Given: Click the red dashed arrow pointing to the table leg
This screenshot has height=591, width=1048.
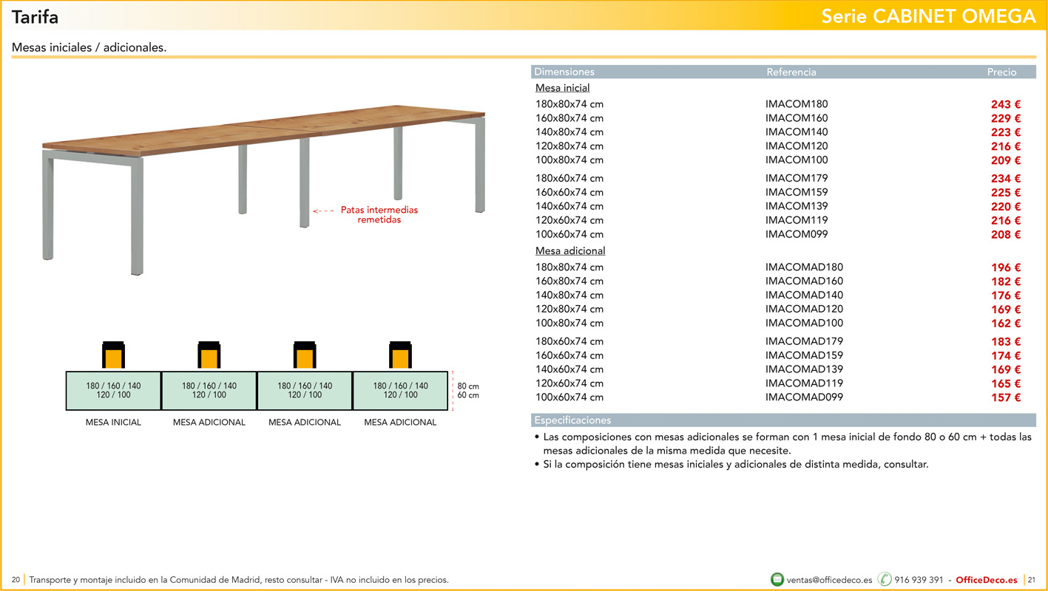Looking at the screenshot, I should pyautogui.click(x=323, y=211).
